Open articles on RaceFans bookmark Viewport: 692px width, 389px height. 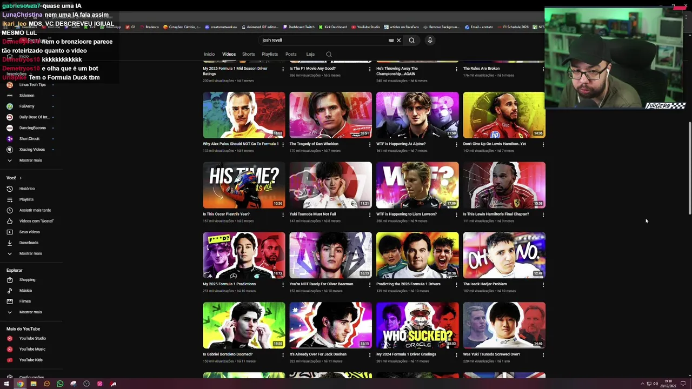[401, 27]
